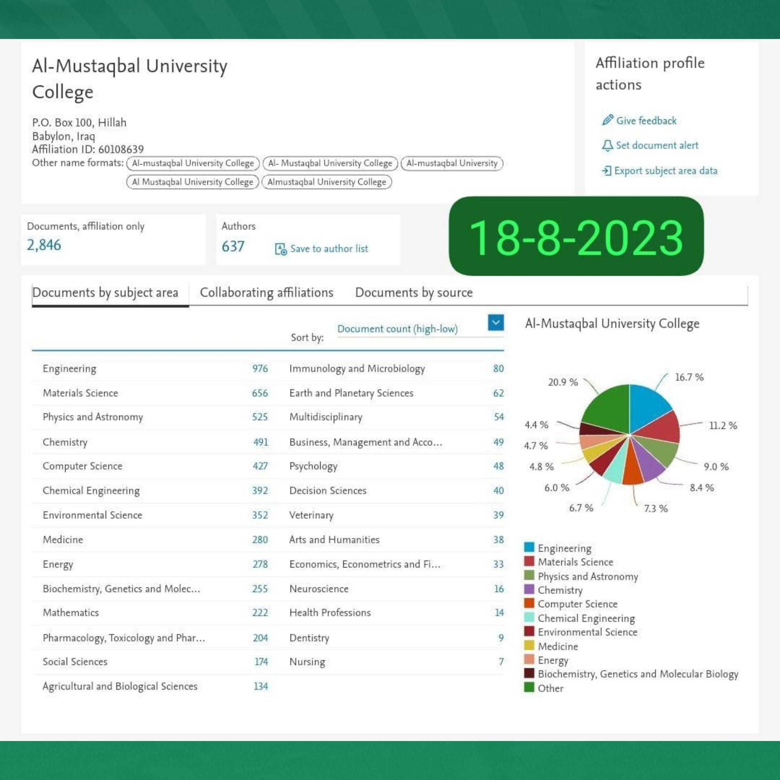This screenshot has width=780, height=780.
Task: Click the Set document alert bell icon
Action: (x=607, y=145)
